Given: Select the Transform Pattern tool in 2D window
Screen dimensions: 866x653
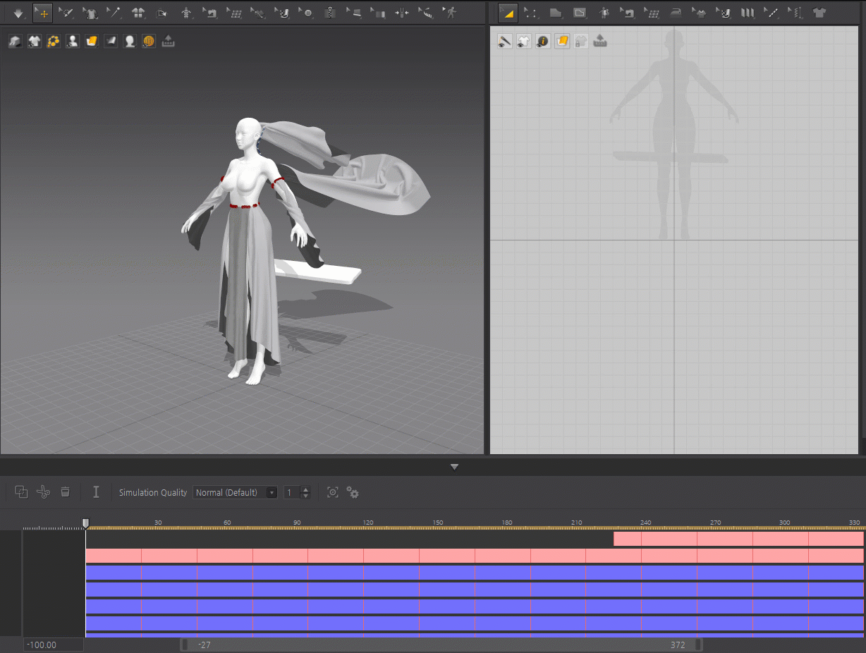Looking at the screenshot, I should (508, 13).
